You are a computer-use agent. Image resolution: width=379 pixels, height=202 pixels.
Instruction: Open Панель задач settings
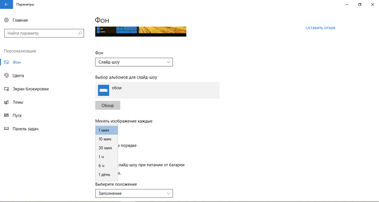pos(25,129)
